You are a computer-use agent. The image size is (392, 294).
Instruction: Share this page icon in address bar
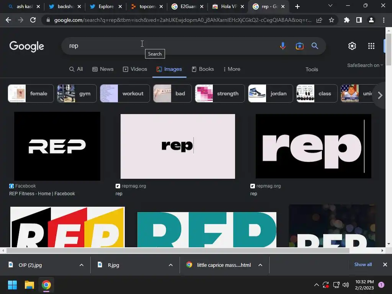tap(319, 20)
